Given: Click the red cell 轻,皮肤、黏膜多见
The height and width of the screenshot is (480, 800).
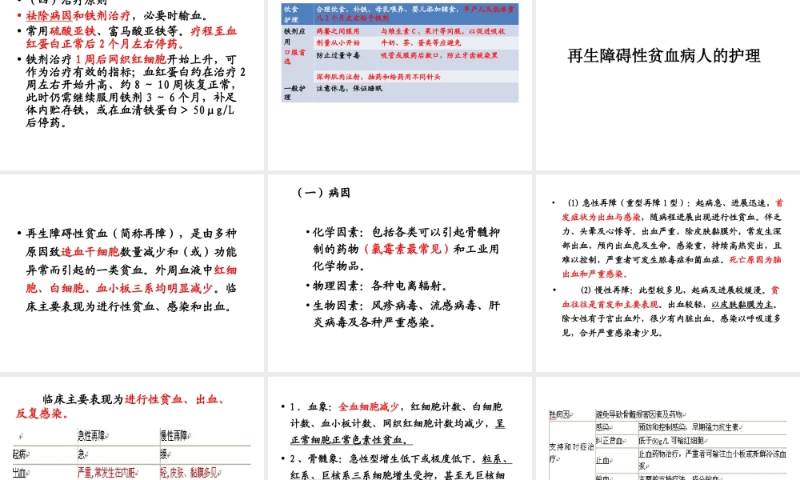Looking at the screenshot, I should tap(190, 472).
